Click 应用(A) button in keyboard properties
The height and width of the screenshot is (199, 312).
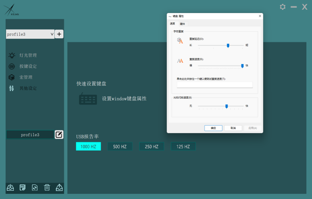(253, 128)
